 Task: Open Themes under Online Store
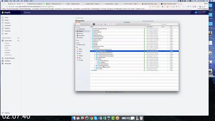click(x=7, y=43)
